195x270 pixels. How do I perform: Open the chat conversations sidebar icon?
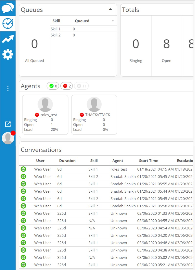point(8,8)
